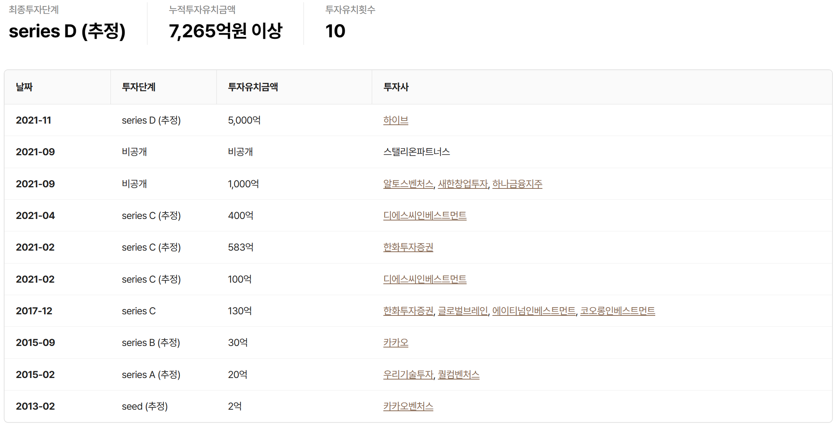Click the 에이티넘인베스트먼트 link
837x427 pixels.
pos(533,311)
